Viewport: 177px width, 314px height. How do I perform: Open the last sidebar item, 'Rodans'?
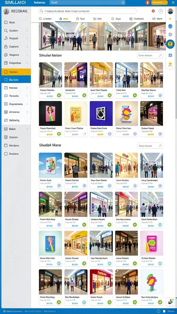point(16,154)
